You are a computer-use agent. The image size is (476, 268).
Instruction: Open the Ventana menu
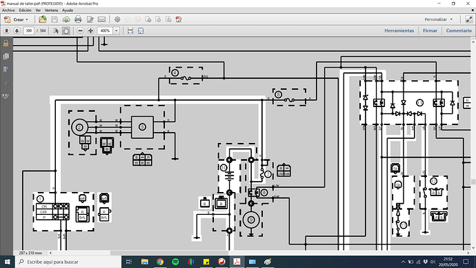click(x=51, y=10)
